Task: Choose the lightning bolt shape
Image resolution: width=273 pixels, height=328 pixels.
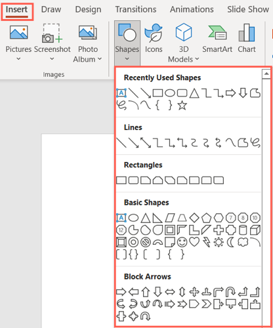Action: (x=206, y=242)
